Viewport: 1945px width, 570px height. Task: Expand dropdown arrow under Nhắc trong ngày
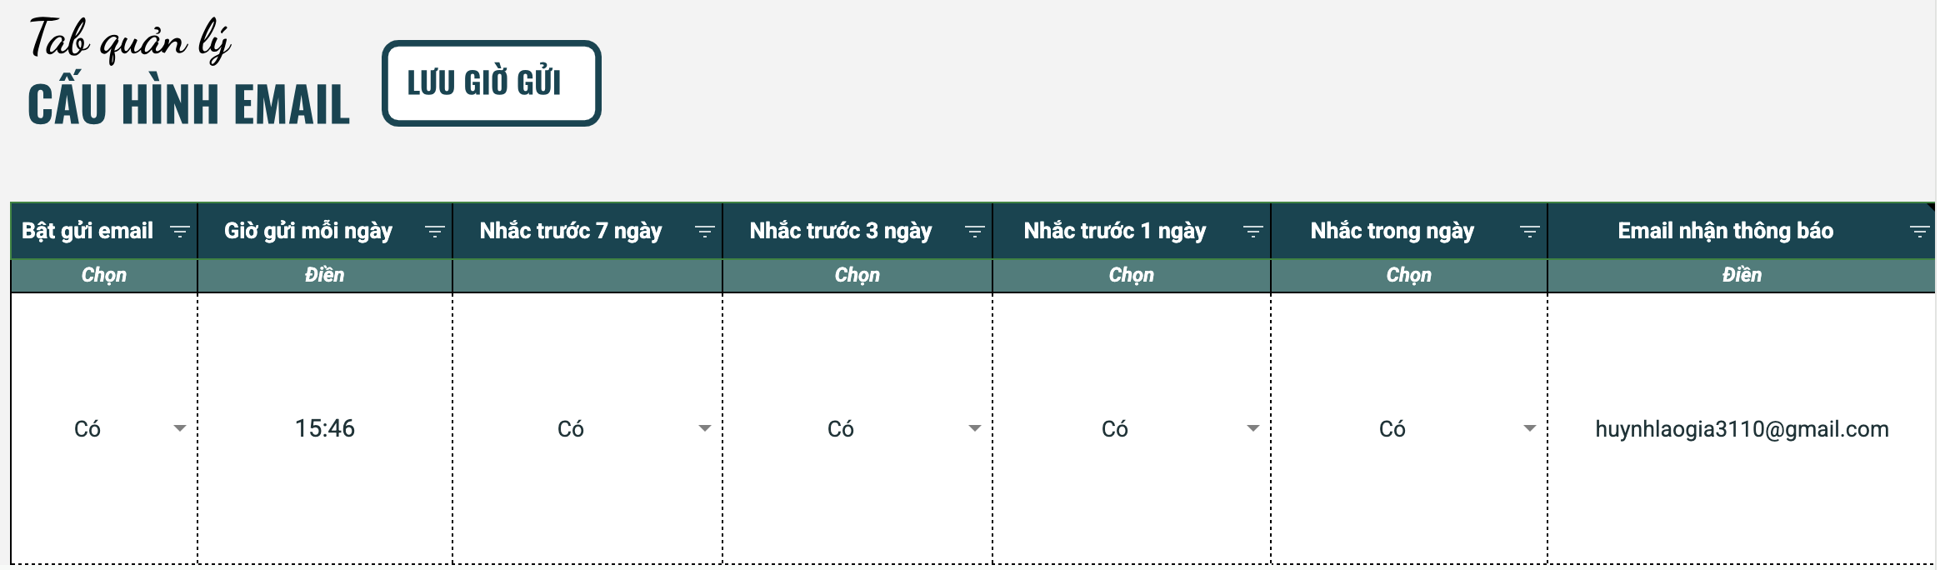(x=1529, y=428)
